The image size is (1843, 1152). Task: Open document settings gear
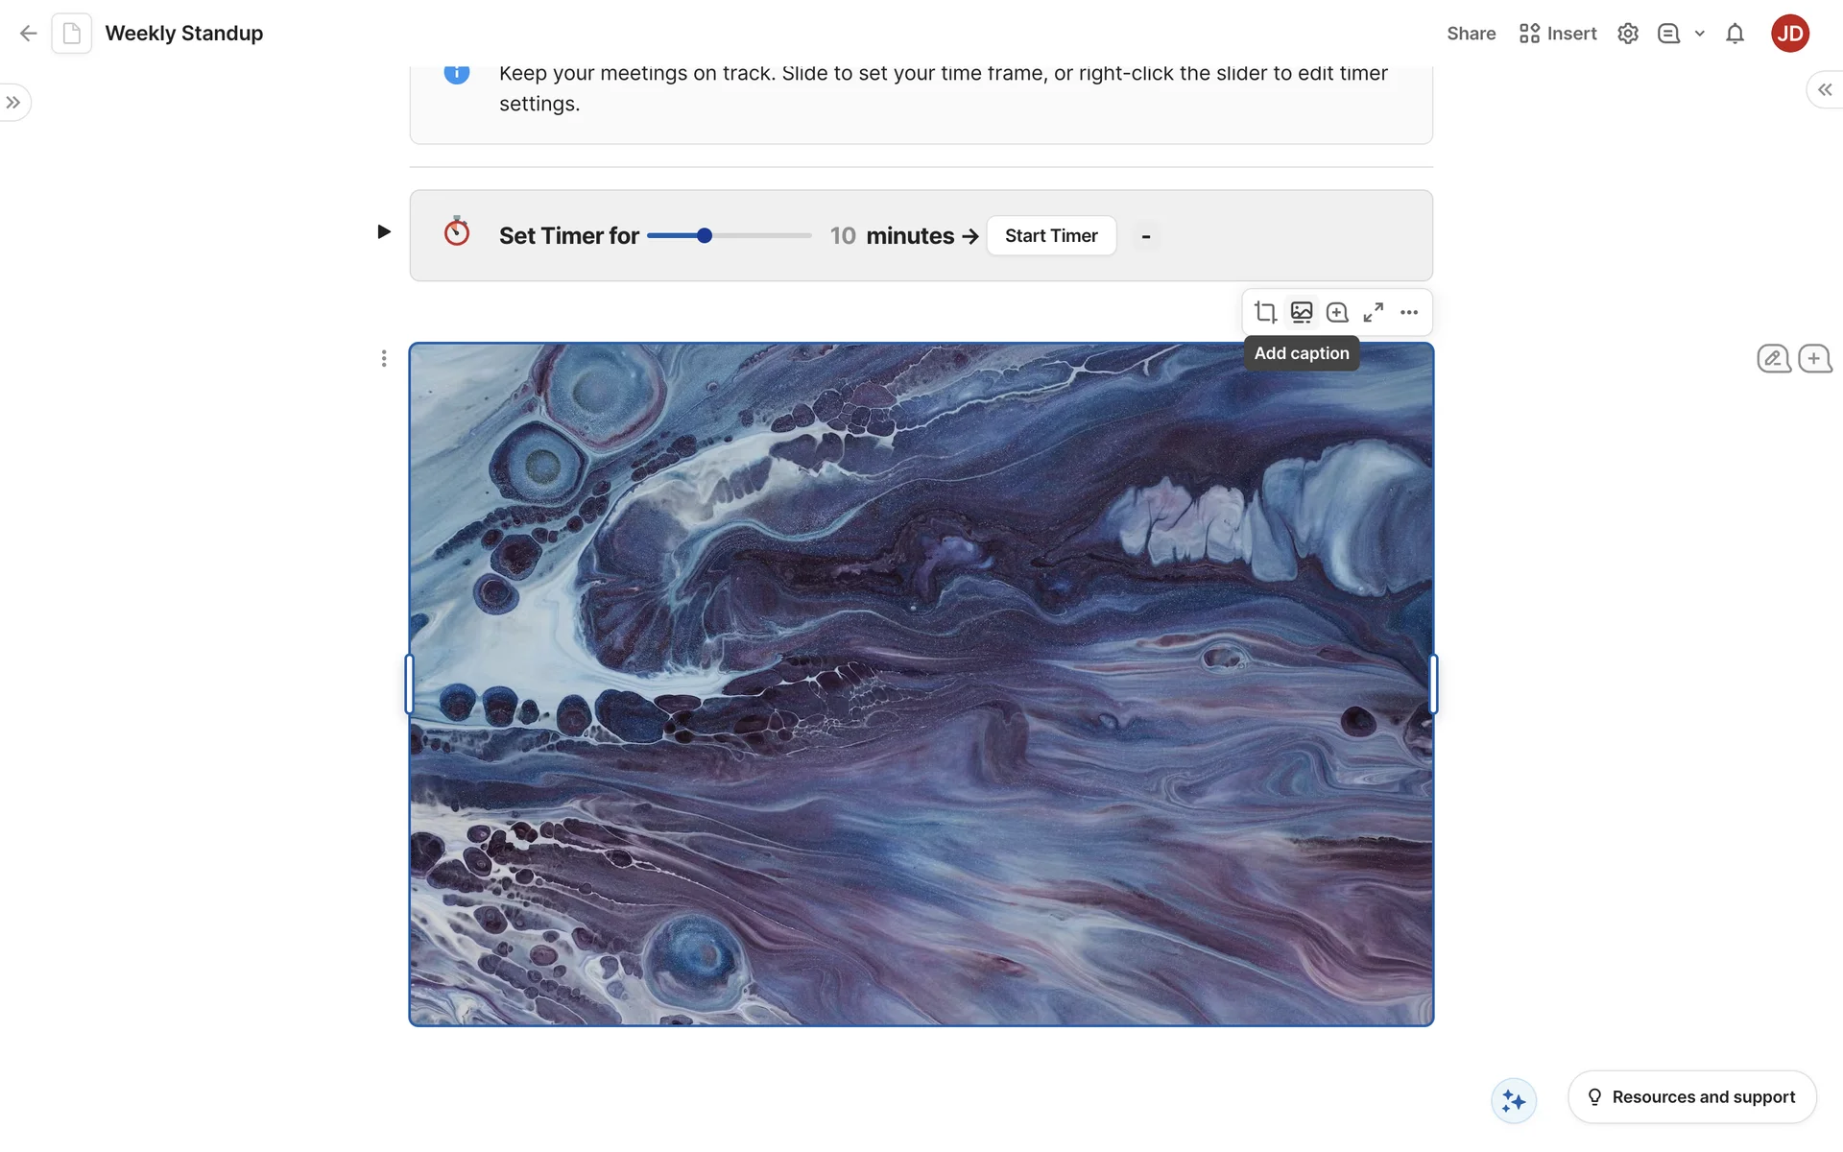1627,34
